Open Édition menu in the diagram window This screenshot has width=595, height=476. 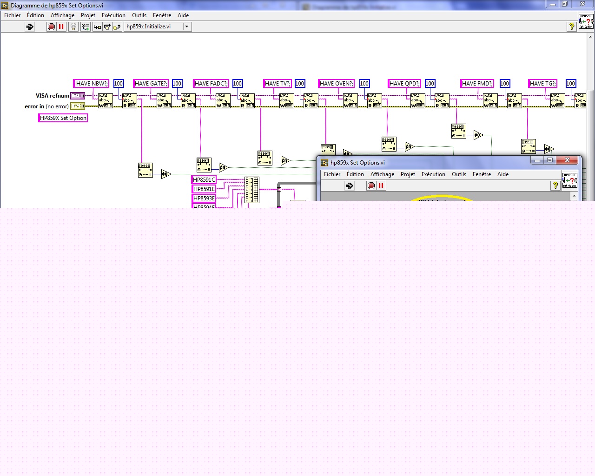tap(35, 15)
